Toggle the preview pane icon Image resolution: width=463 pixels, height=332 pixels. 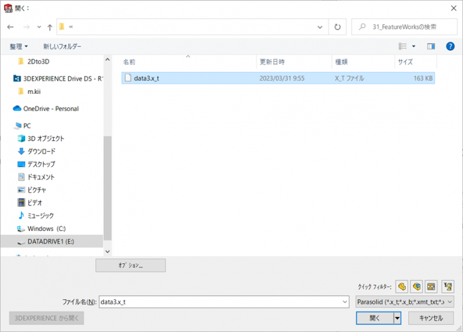click(431, 46)
